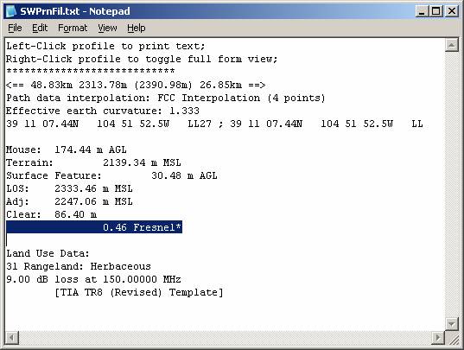Viewport: 464px width, 350px height.
Task: Click the horizontal scrollbar right arrow
Action: pyautogui.click(x=438, y=337)
